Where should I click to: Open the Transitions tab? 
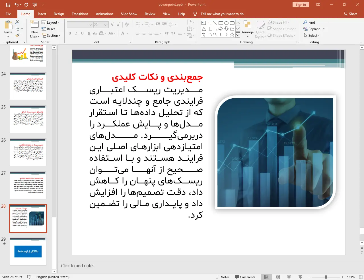click(80, 14)
